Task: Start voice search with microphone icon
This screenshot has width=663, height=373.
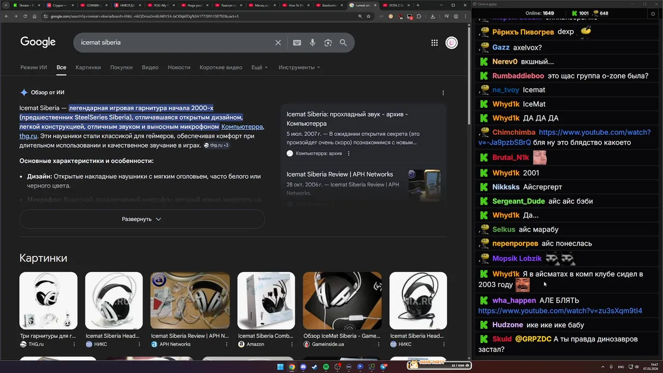Action: pyautogui.click(x=312, y=42)
